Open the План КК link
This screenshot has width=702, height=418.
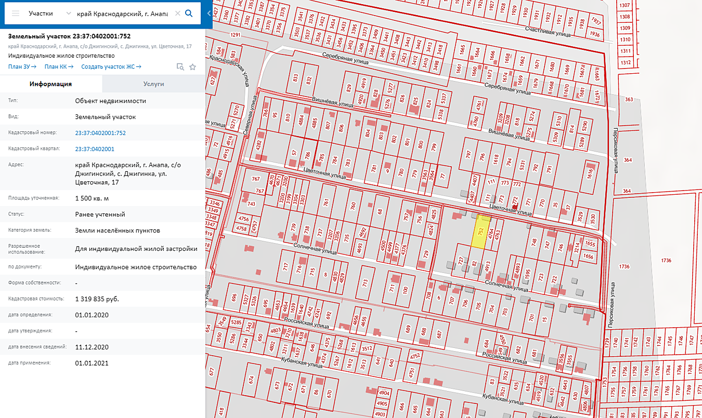coord(59,66)
